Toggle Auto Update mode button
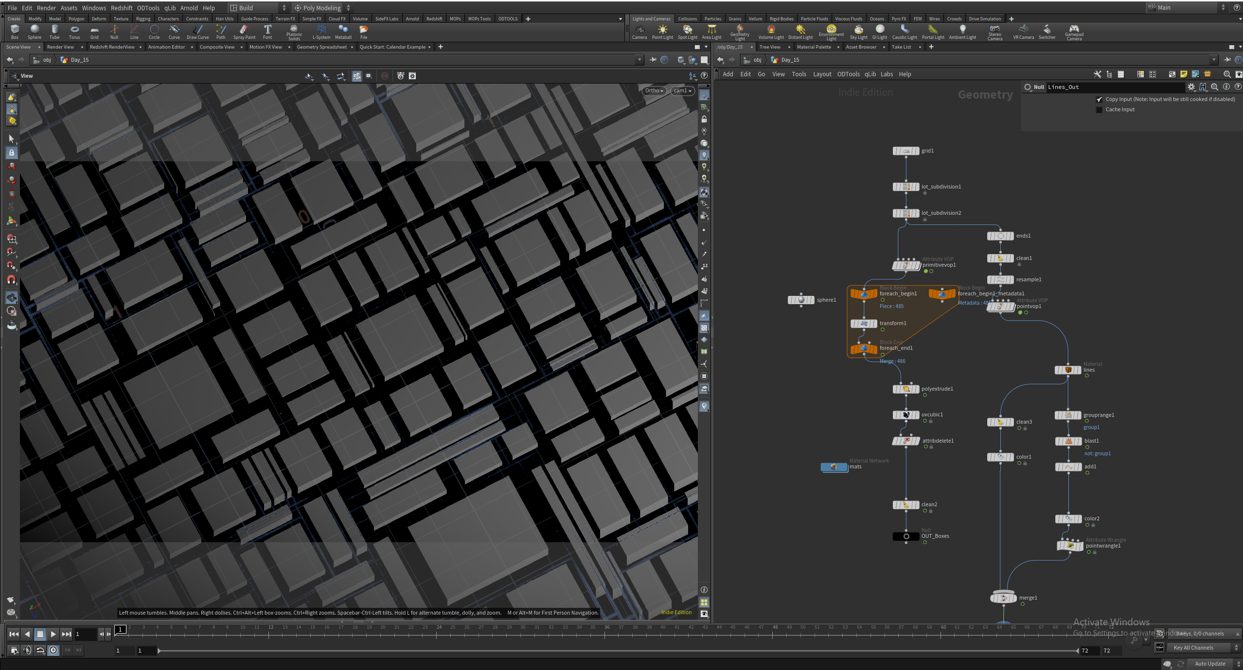Viewport: 1243px width, 670px height. 1210,664
